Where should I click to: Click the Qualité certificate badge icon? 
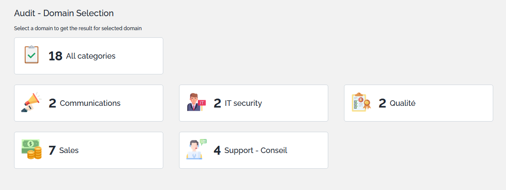pos(361,102)
